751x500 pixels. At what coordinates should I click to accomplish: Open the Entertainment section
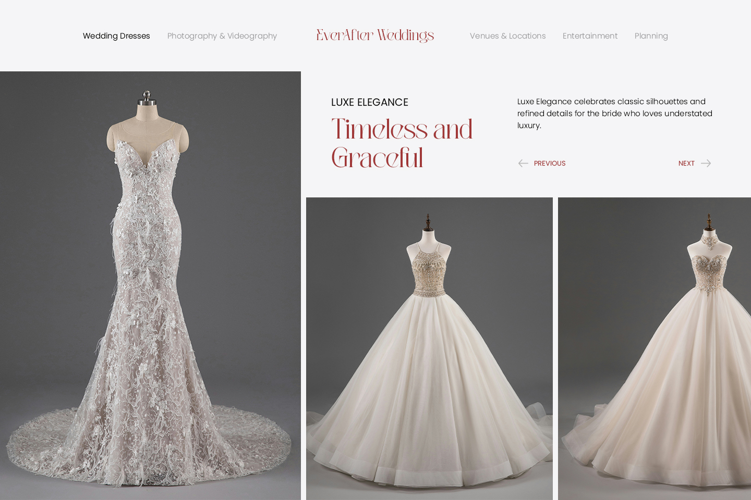(590, 36)
